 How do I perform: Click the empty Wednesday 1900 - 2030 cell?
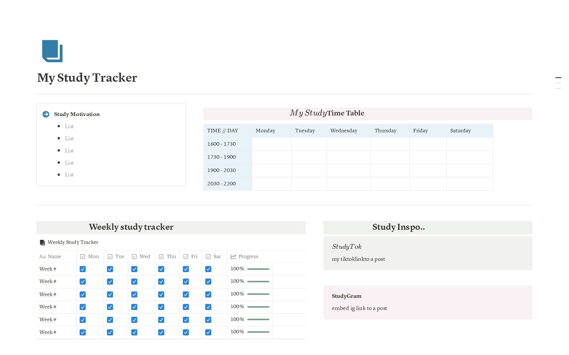349,171
